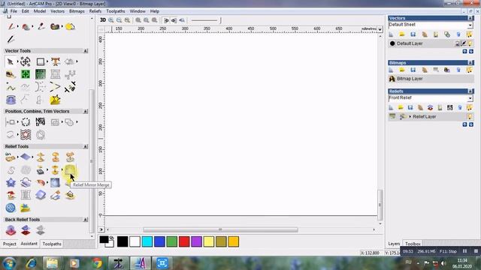
Task: Click the blue stamp icon in Vector Tools
Action: pos(11,100)
